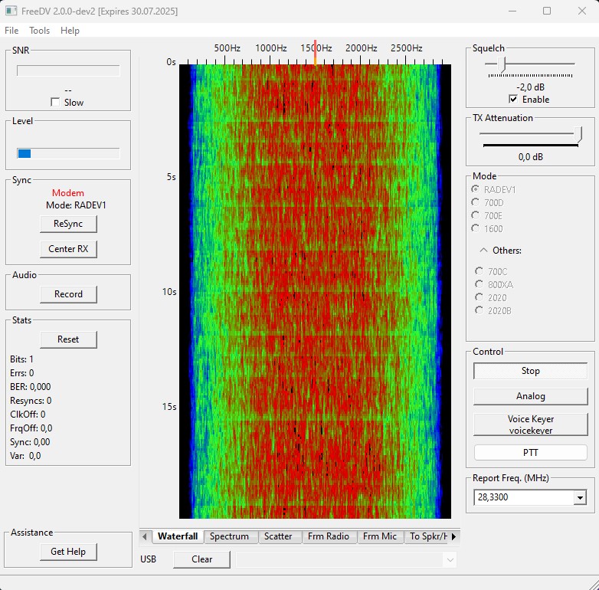
Task: Open the File menu
Action: click(x=11, y=31)
